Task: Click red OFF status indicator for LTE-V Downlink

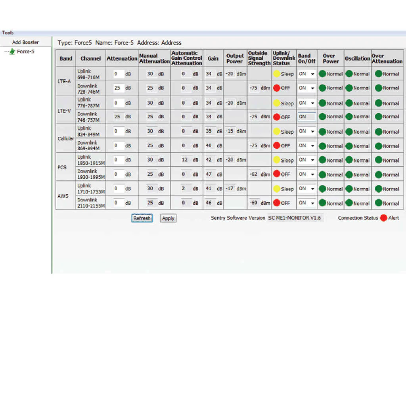Action: [x=277, y=117]
